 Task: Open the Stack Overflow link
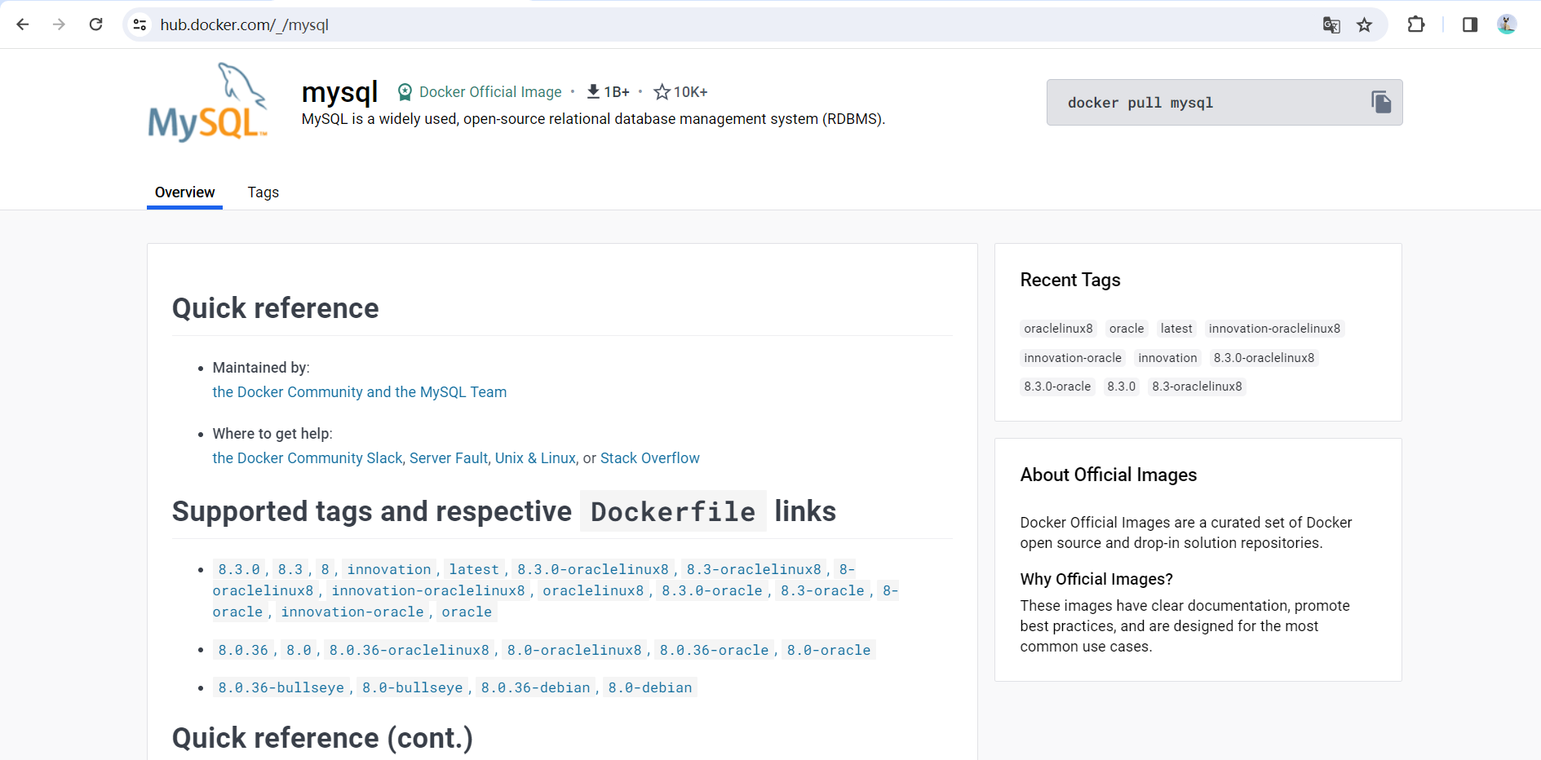click(650, 458)
